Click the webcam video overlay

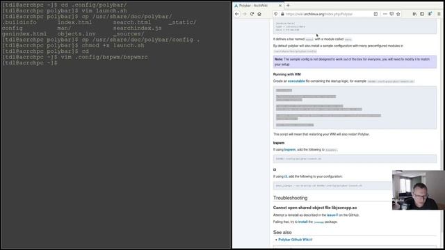click(x=418, y=190)
